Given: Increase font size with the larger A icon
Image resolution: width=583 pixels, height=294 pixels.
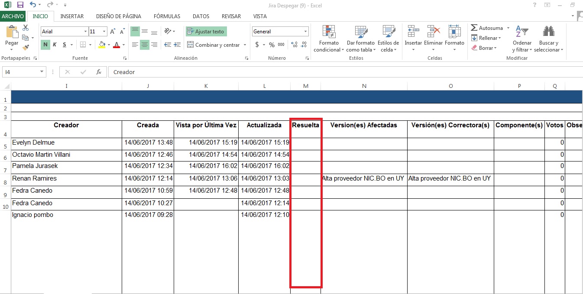Looking at the screenshot, I should [113, 32].
